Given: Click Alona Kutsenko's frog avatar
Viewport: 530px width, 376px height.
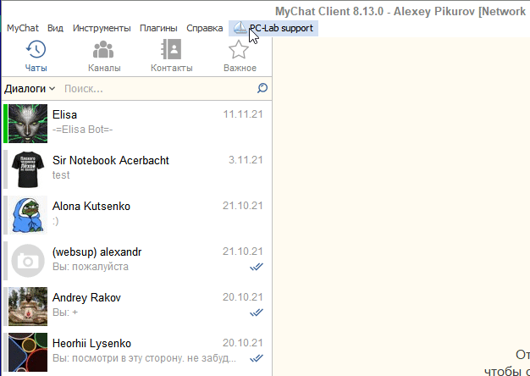Looking at the screenshot, I should (x=28, y=215).
